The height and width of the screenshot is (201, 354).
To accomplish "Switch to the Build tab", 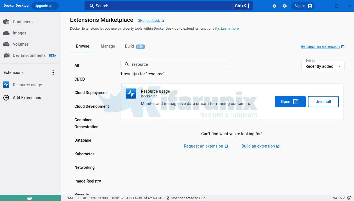I will click(130, 46).
